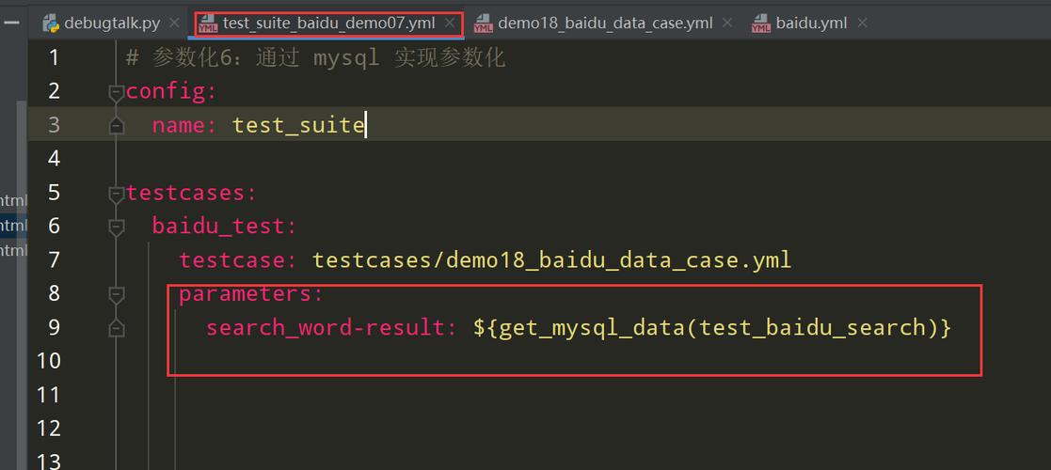Click the testcases/demo18_baidu_data_case.yml path text
This screenshot has width=1051, height=470.
point(551,260)
